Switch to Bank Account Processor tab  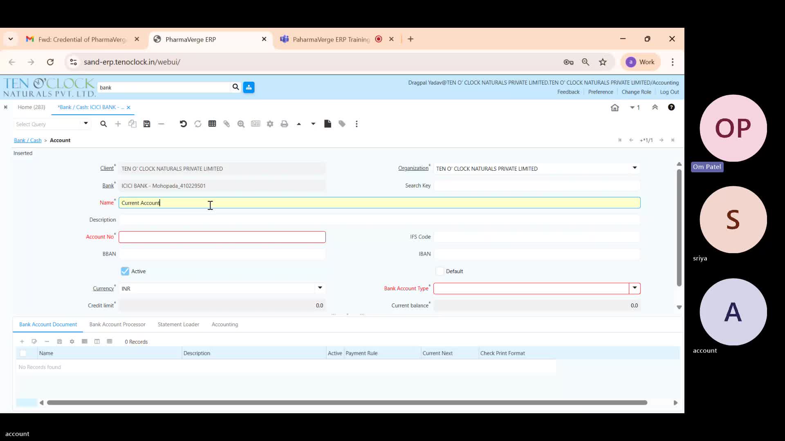click(x=117, y=325)
